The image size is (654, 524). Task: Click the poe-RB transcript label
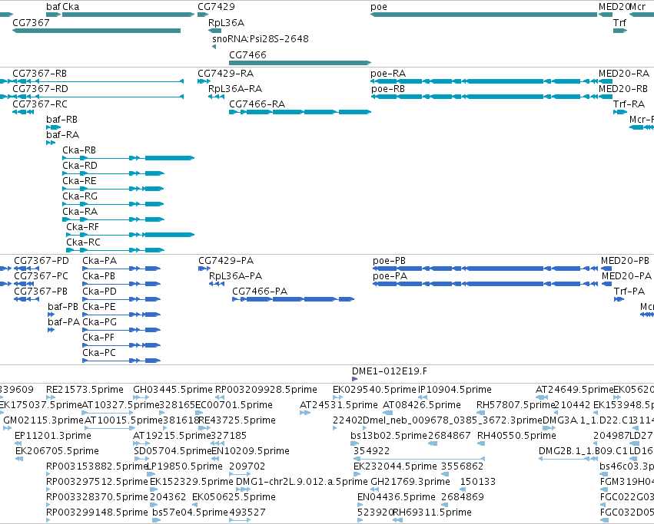[x=388, y=89]
